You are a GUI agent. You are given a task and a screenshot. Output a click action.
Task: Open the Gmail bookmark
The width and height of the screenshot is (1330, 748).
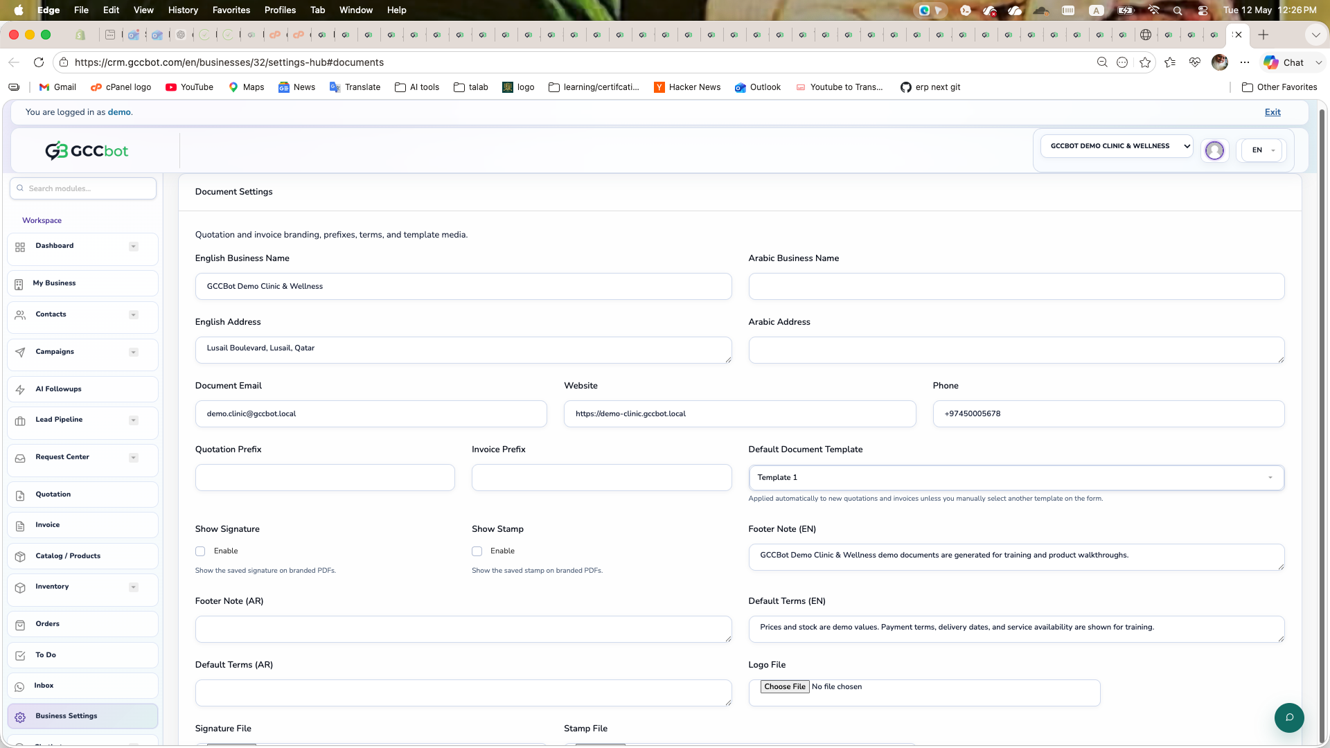(57, 87)
